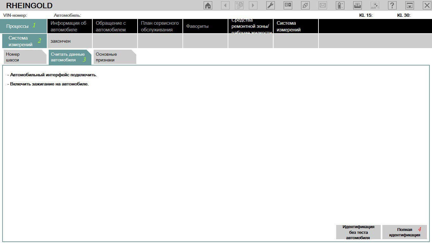
Task: Click the envelope mail icon
Action: (323, 5)
